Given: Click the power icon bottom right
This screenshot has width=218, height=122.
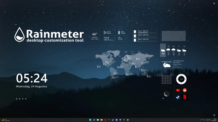Looking at the screenshot, I should tap(214, 115).
